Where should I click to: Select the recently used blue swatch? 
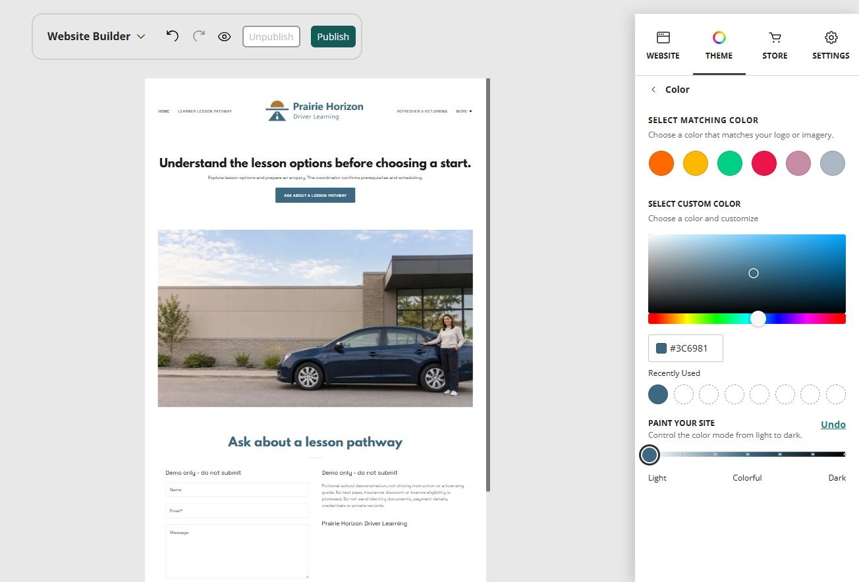pyautogui.click(x=658, y=394)
